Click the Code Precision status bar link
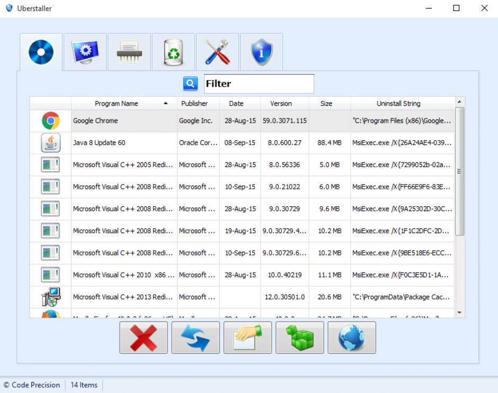 (31, 385)
